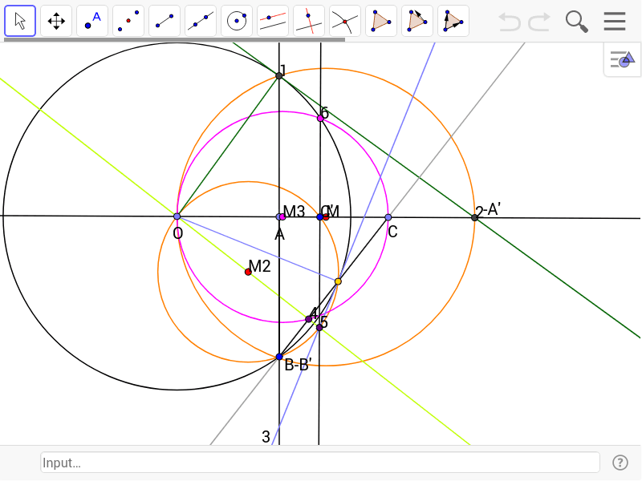The height and width of the screenshot is (481, 642).
Task: Expand the Circle tool variants dropdown
Action: pyautogui.click(x=248, y=33)
